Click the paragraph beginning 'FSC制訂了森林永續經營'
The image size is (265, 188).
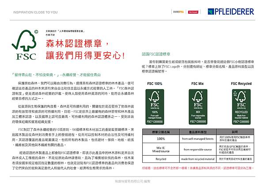click(x=73, y=137)
